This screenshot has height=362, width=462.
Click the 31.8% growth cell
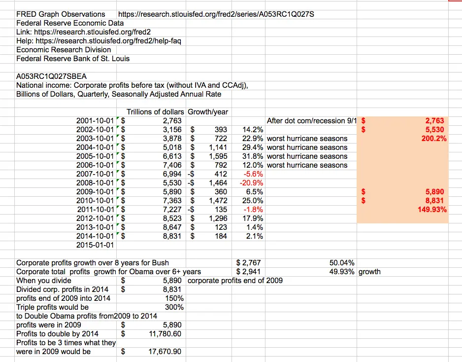click(253, 156)
